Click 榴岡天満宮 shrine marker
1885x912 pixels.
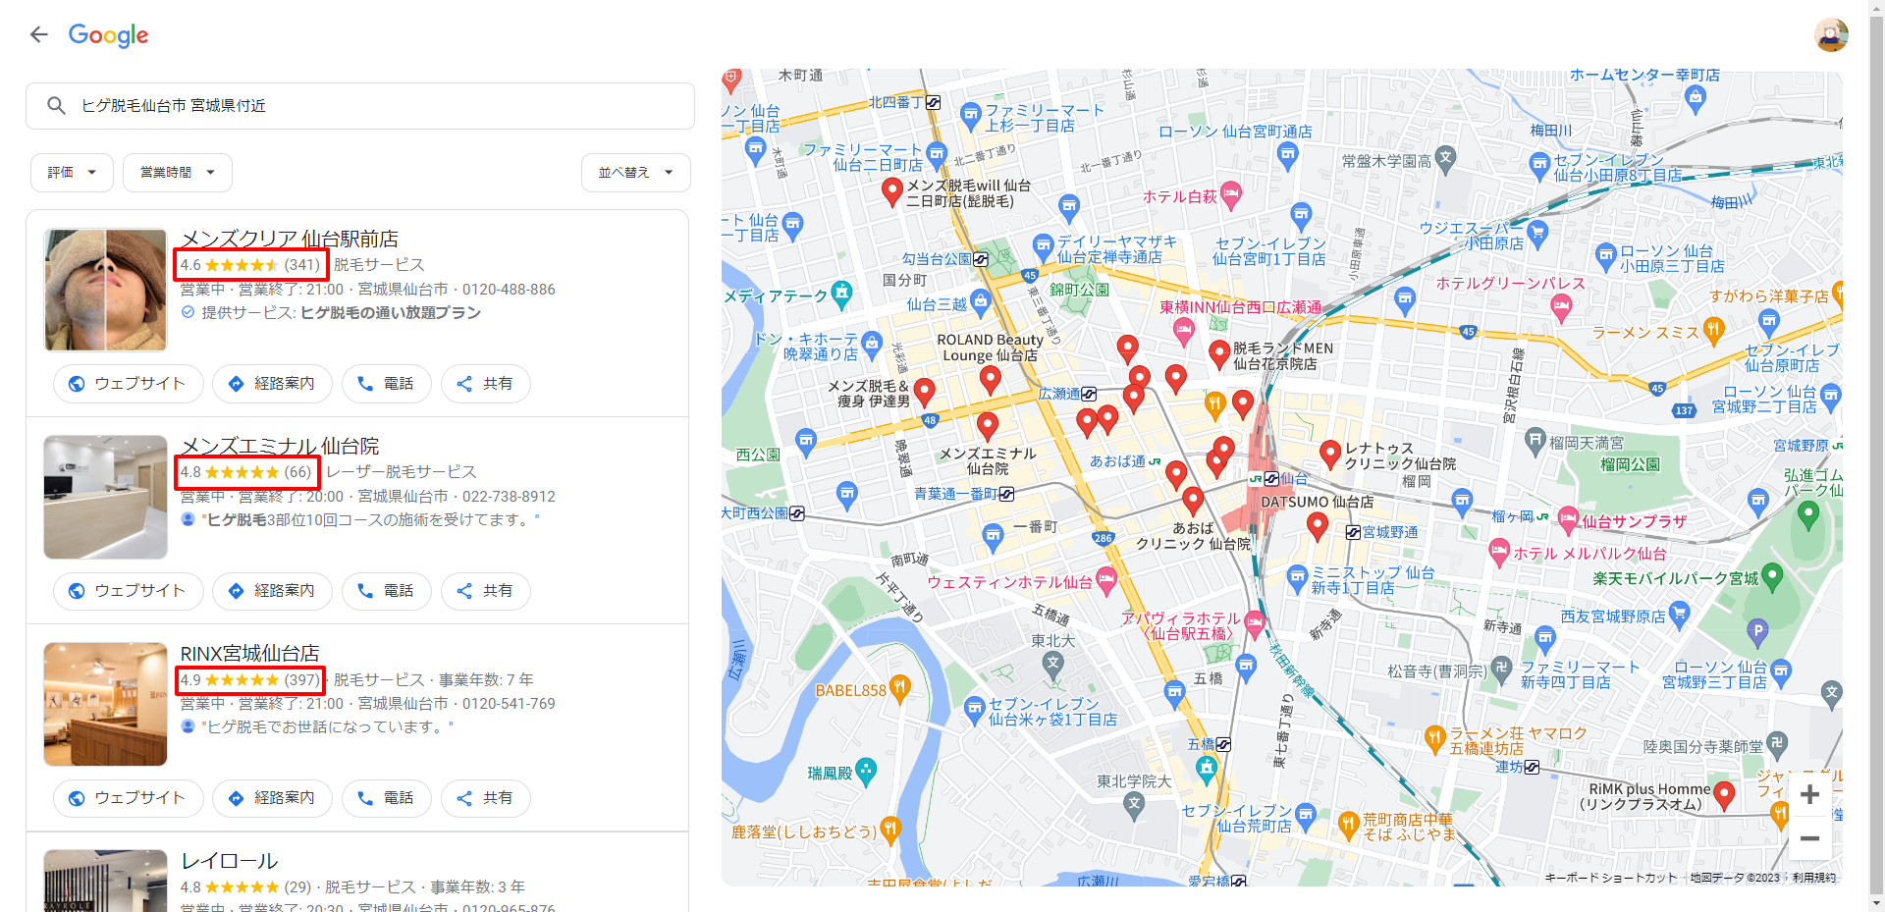(x=1535, y=442)
